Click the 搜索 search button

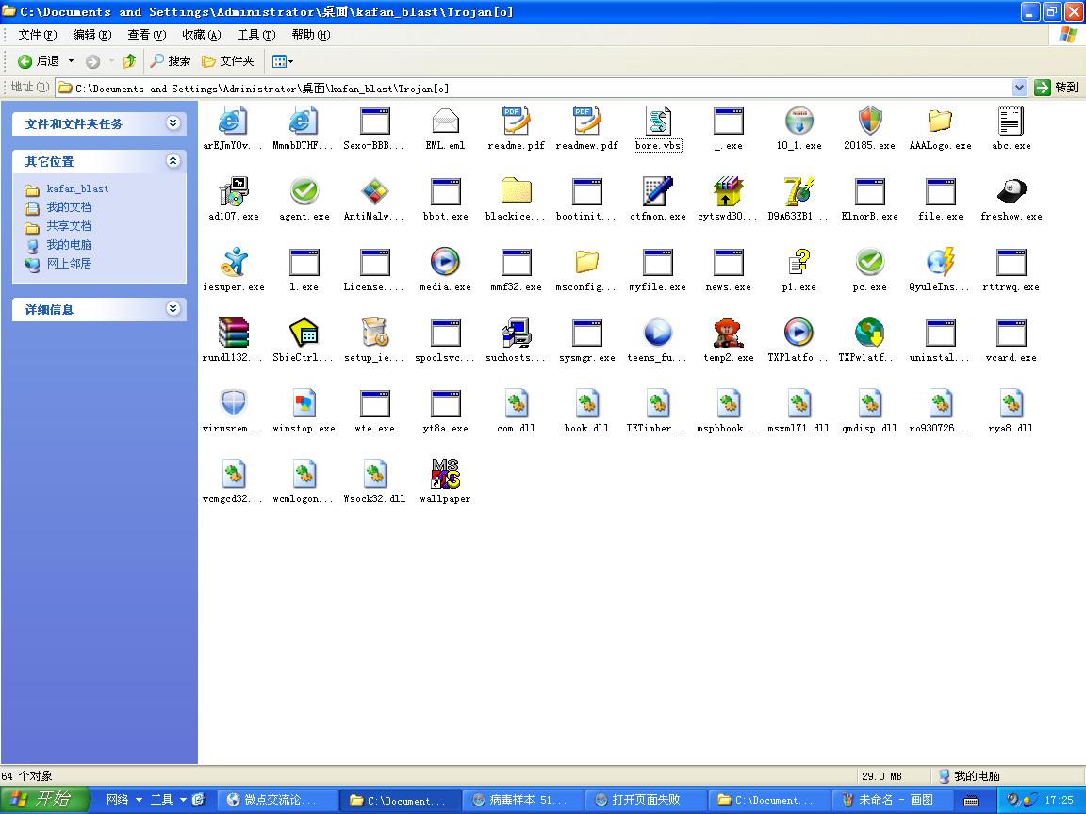[x=171, y=61]
